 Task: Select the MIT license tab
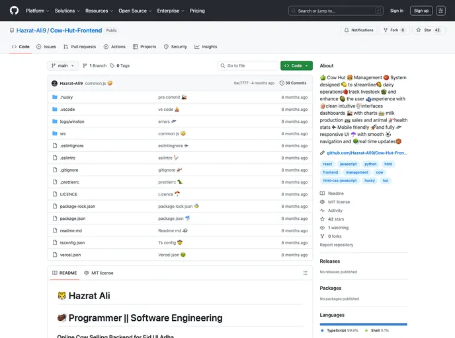[x=99, y=273]
